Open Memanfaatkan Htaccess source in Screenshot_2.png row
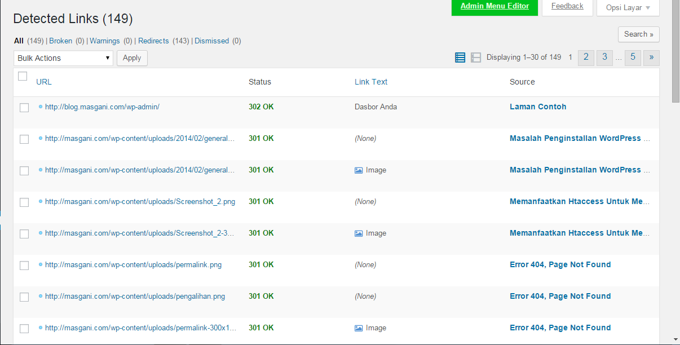 (580, 201)
